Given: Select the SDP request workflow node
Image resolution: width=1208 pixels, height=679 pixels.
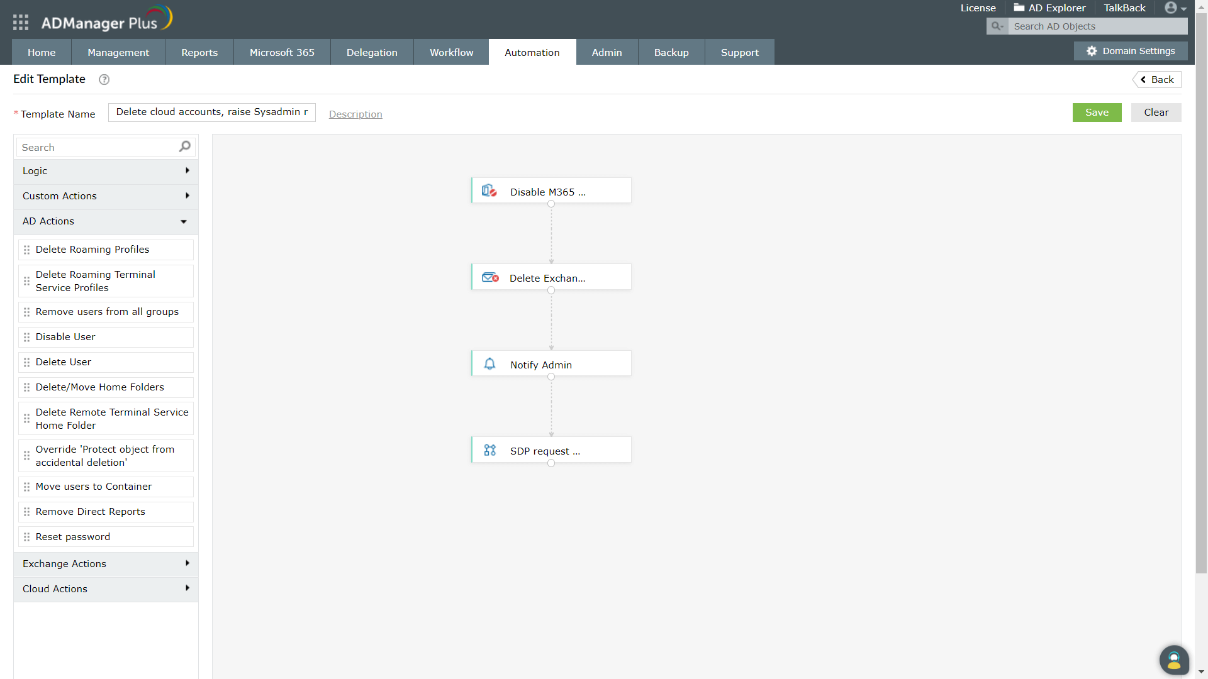Looking at the screenshot, I should (x=551, y=450).
